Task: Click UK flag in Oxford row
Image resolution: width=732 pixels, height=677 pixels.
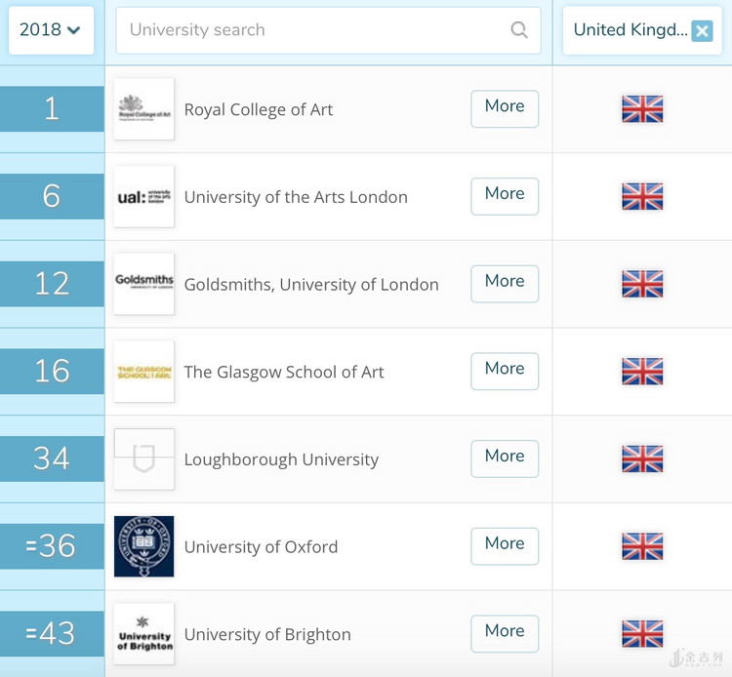Action: (642, 546)
